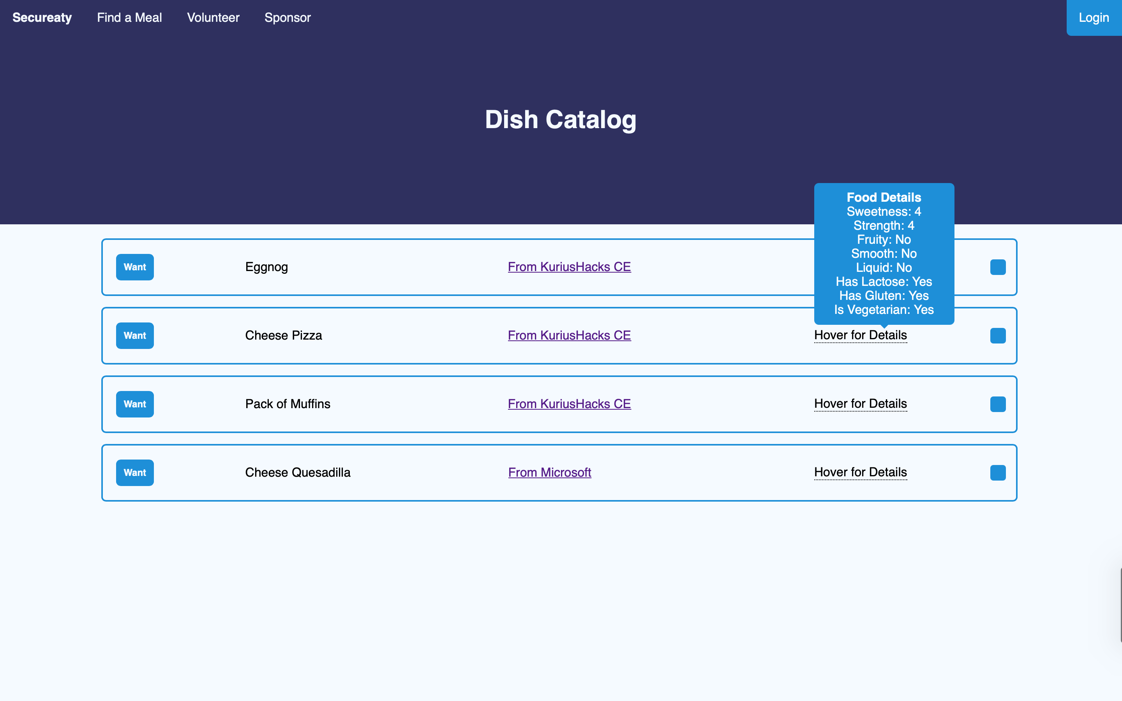This screenshot has height=701, width=1122.
Task: Check the blue box for Cheese Pizza
Action: click(x=998, y=336)
